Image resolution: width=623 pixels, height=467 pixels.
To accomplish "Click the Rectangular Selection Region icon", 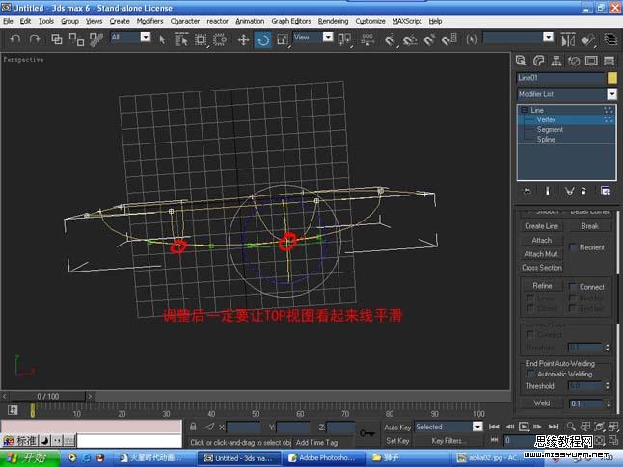I will pos(201,39).
